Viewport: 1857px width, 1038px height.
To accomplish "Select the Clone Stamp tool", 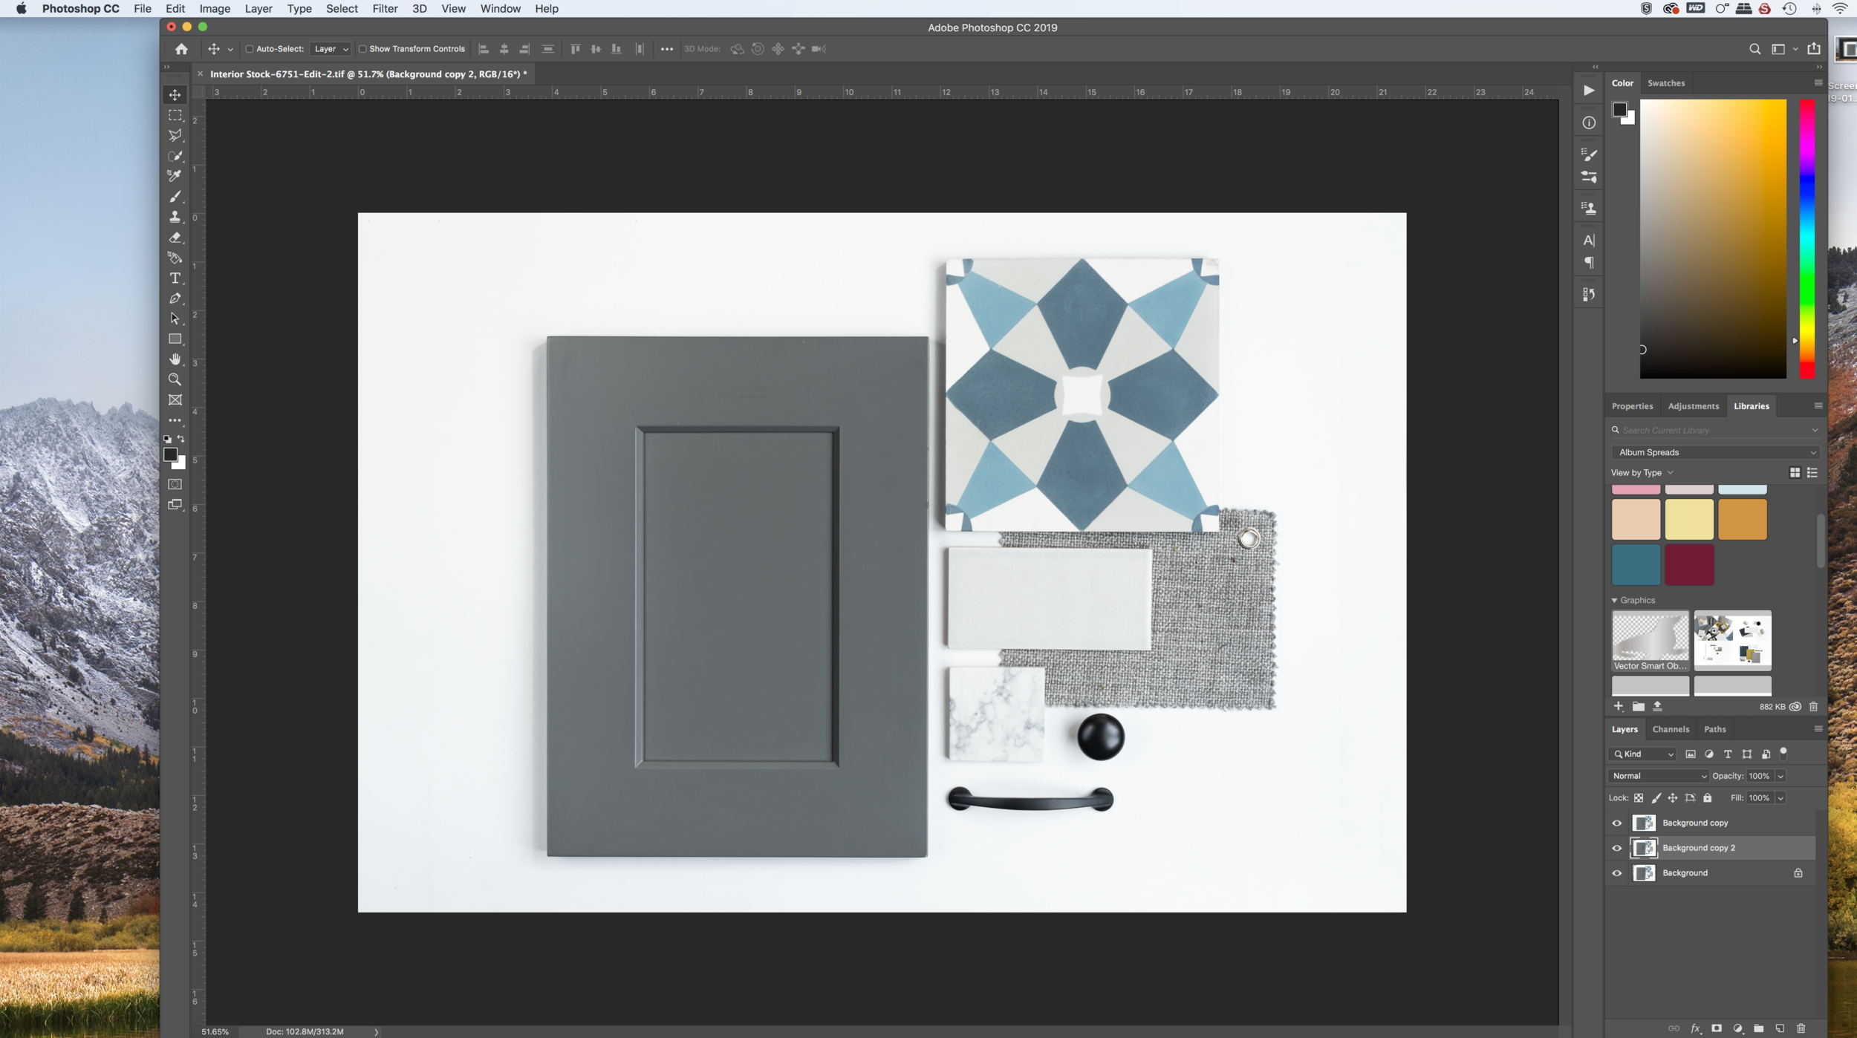I will click(175, 217).
